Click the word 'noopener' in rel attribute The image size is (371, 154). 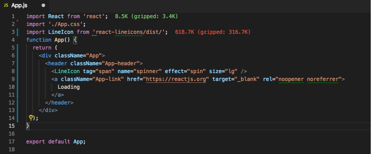[292, 79]
